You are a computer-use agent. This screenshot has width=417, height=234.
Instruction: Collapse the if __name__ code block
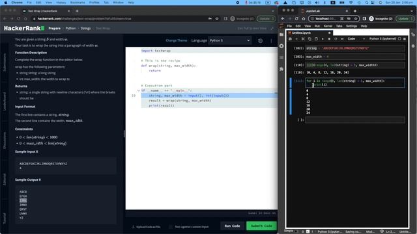click(x=139, y=91)
